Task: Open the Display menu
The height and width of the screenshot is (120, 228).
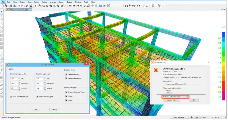Action: coord(61,2)
